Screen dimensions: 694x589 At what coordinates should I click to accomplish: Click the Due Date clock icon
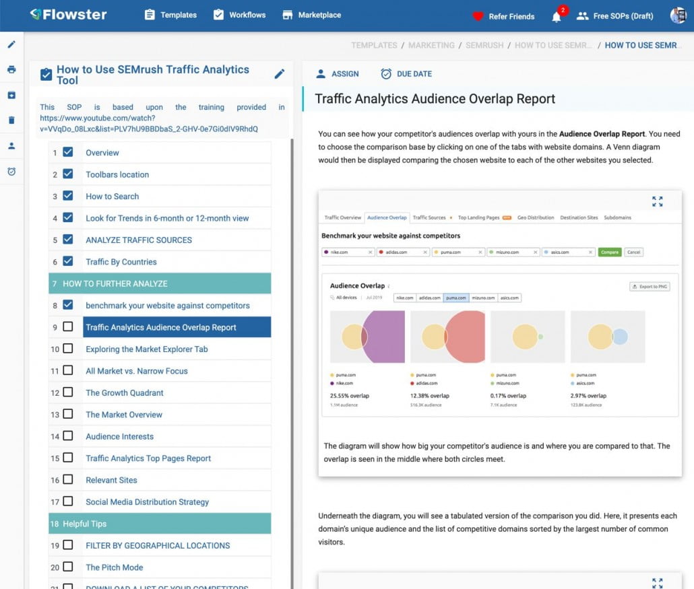coord(386,74)
